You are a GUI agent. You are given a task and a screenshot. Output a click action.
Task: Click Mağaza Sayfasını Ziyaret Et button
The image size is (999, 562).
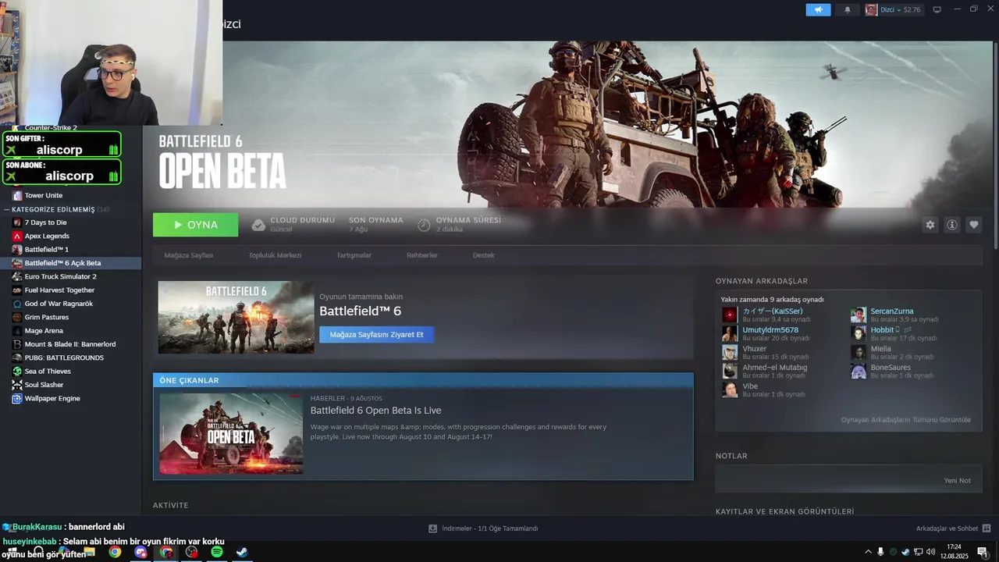(x=376, y=334)
